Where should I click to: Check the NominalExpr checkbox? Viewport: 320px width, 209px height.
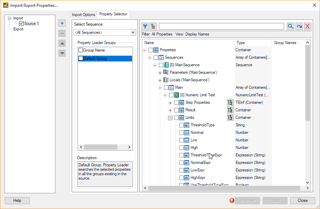coord(181,163)
